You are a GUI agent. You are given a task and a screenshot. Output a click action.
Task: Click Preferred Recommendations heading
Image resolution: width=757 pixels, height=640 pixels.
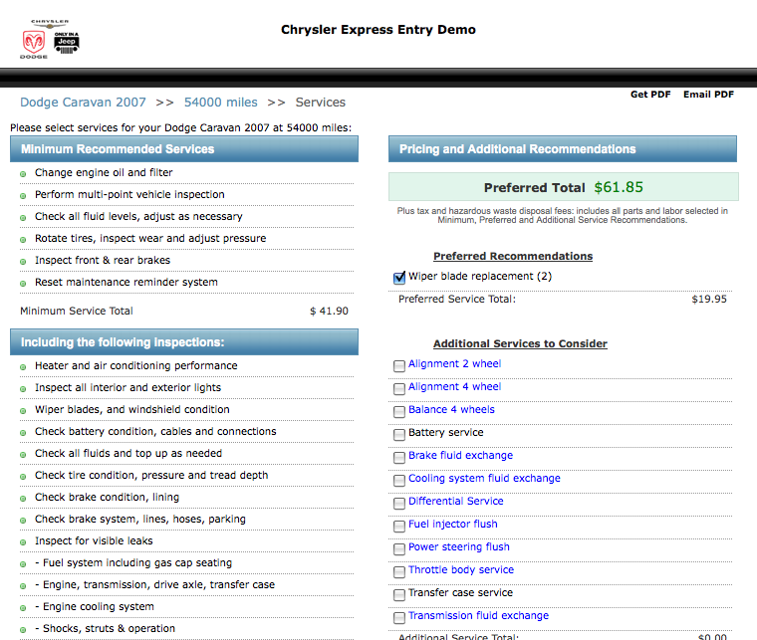coord(513,256)
